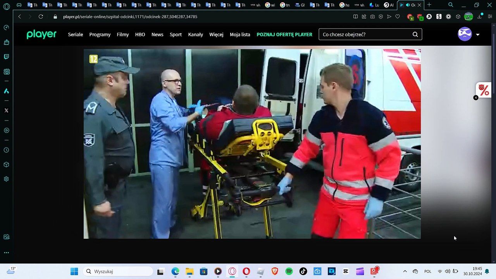Click the browser address bar URL
The image size is (496, 279).
[130, 17]
